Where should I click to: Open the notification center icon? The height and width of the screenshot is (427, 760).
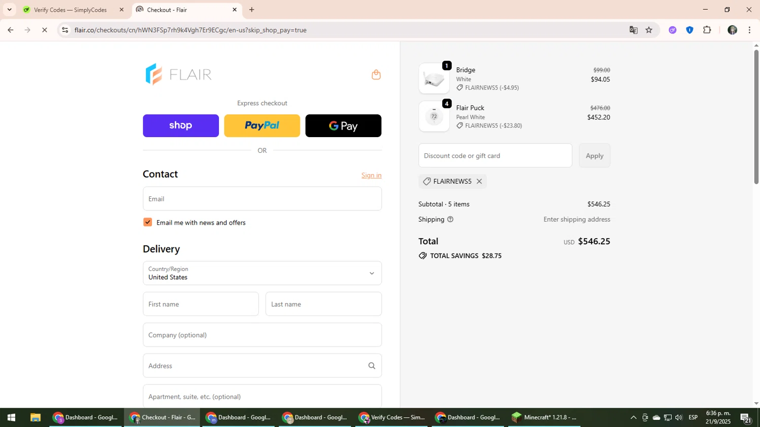pos(746,417)
